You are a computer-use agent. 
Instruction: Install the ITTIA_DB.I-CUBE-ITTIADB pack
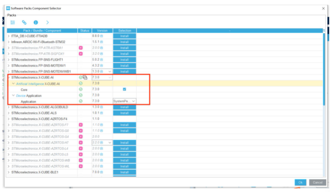pos(124,36)
